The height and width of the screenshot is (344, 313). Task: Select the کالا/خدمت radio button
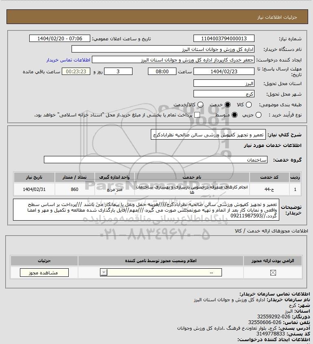pyautogui.click(x=200, y=105)
